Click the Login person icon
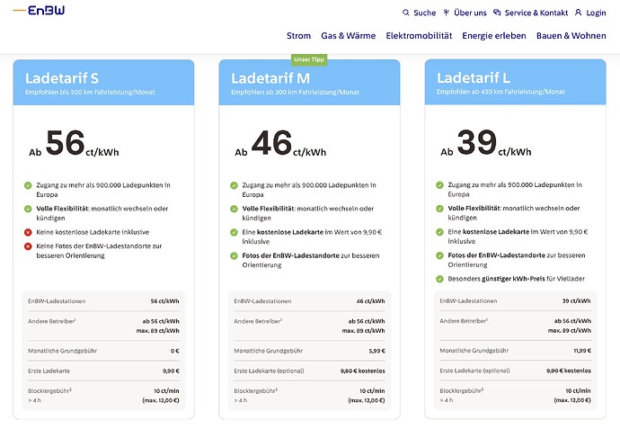Viewport: 620px width, 429px height. tap(578, 13)
